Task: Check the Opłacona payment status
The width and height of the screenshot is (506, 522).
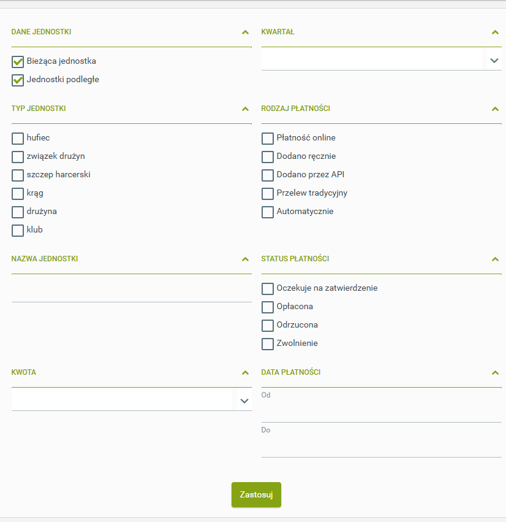Action: [268, 307]
